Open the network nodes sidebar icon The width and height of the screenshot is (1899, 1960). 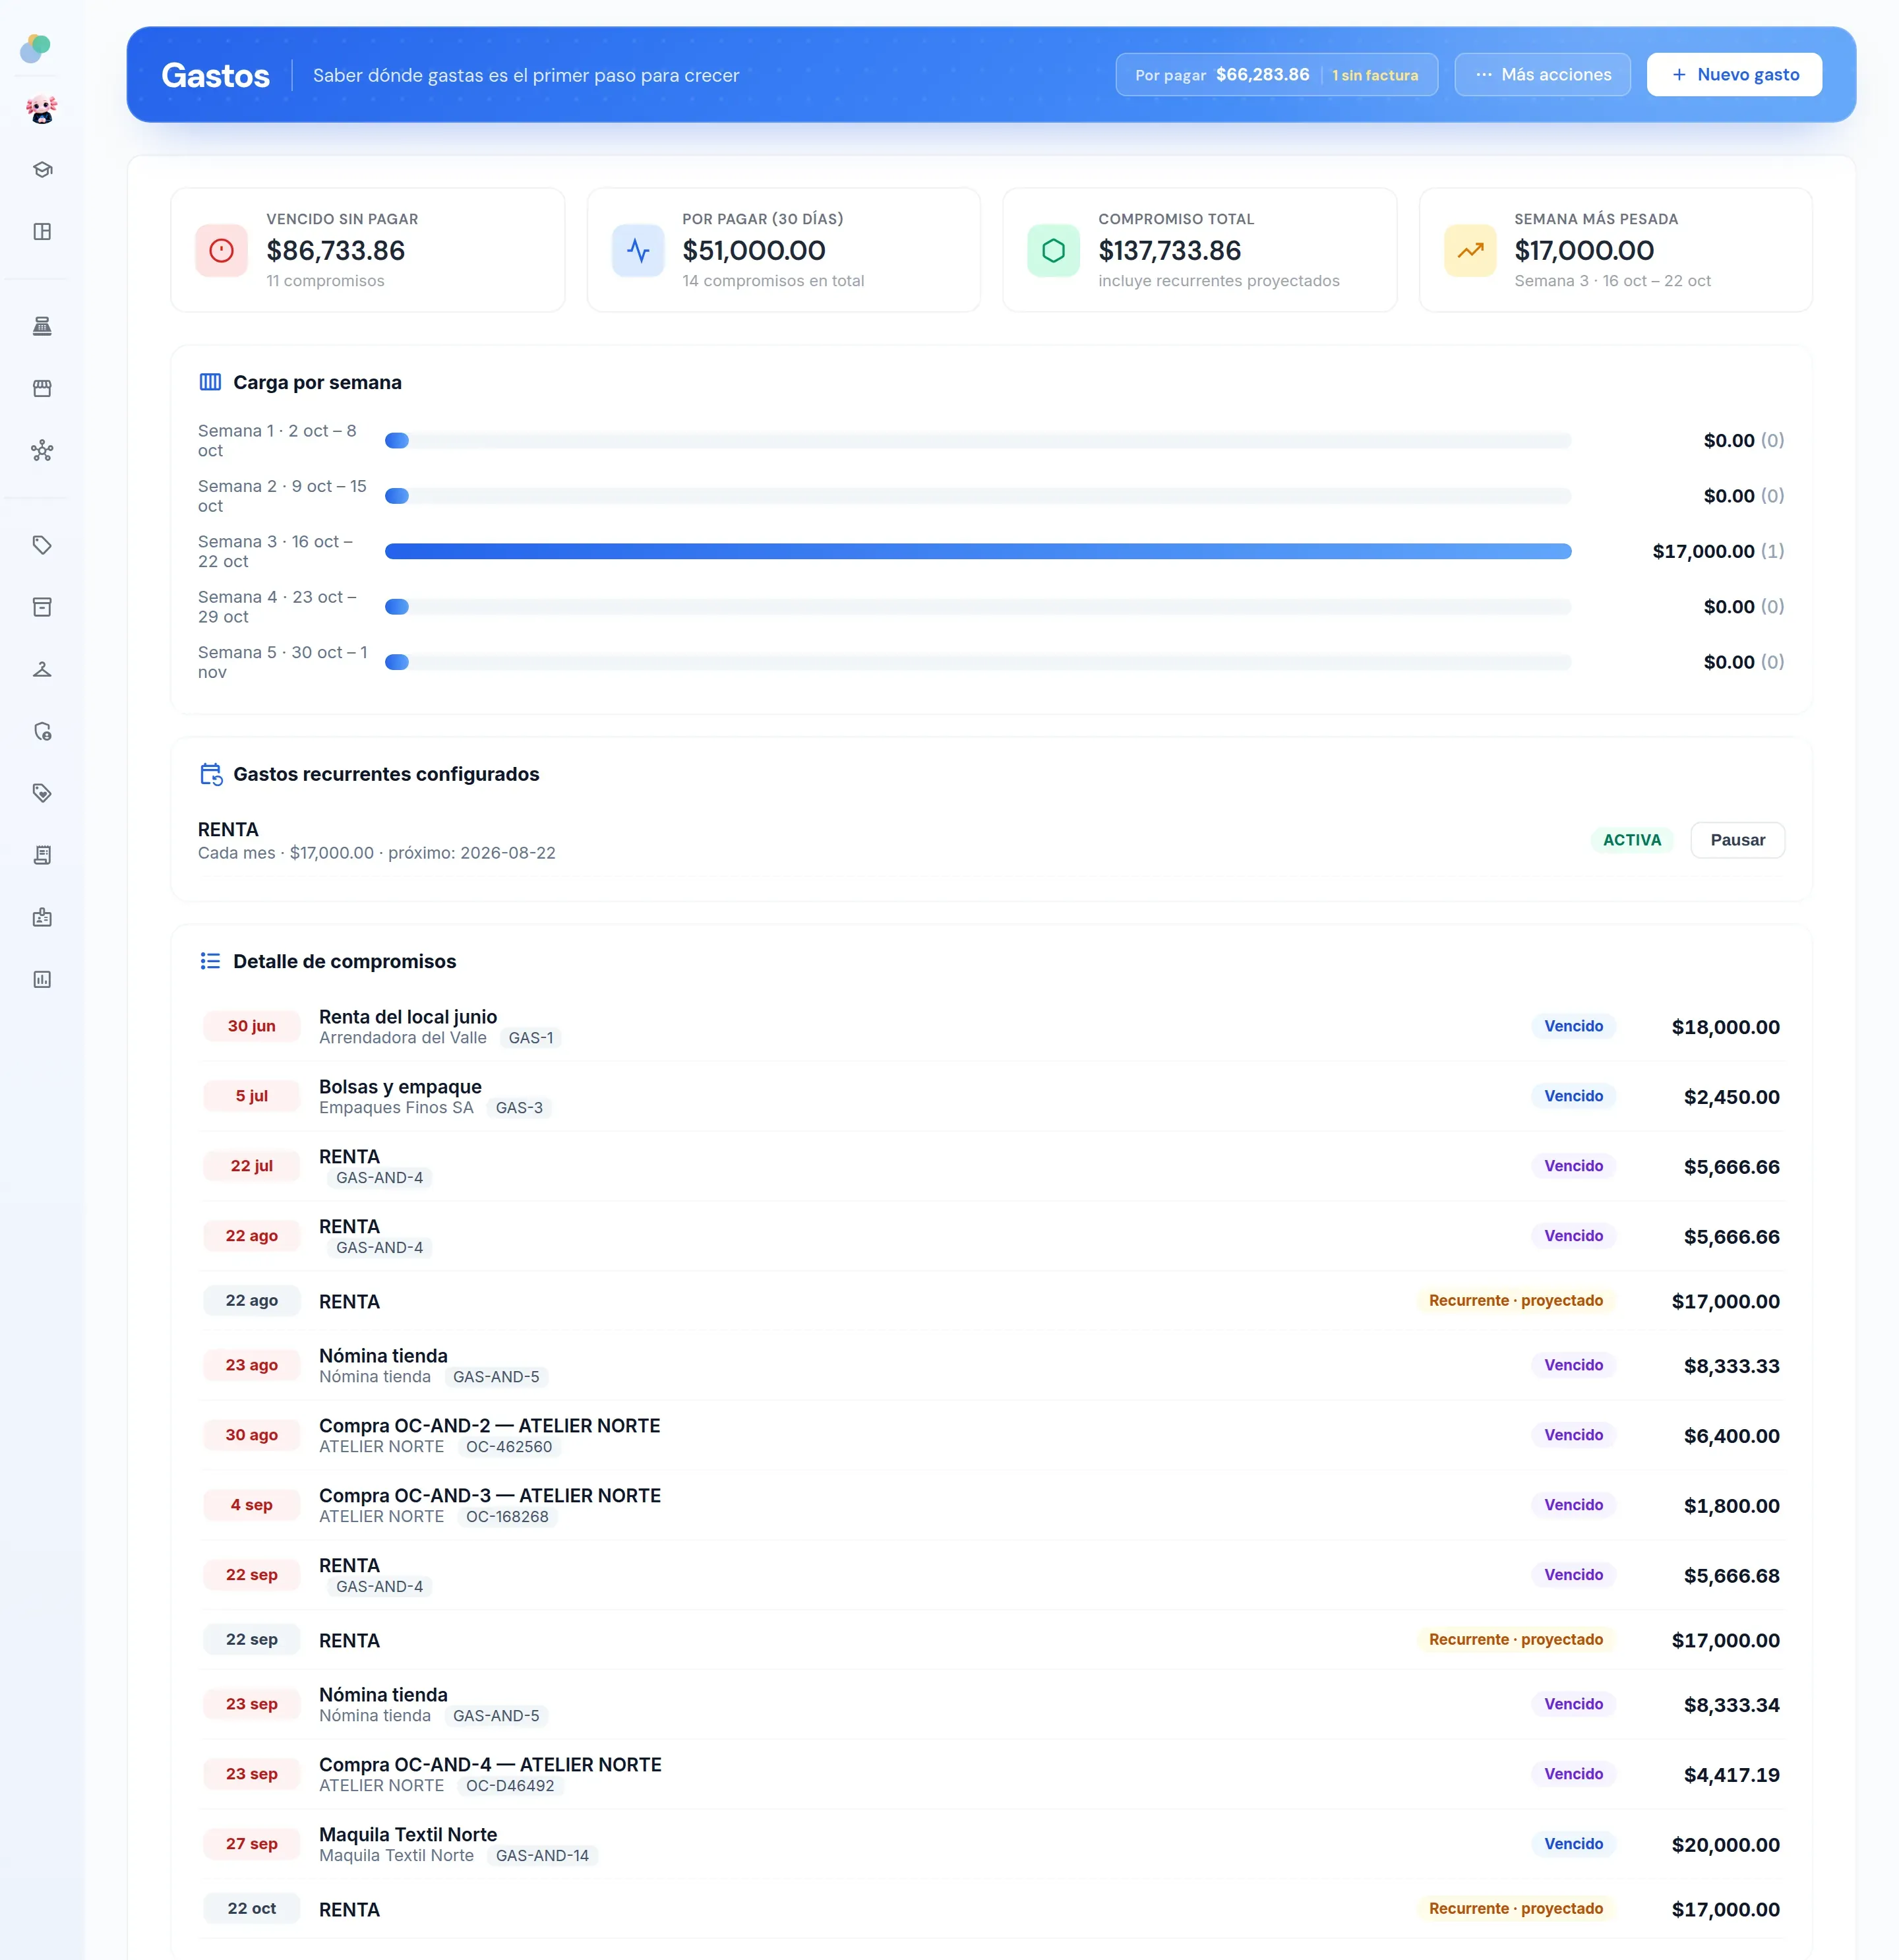click(x=42, y=450)
